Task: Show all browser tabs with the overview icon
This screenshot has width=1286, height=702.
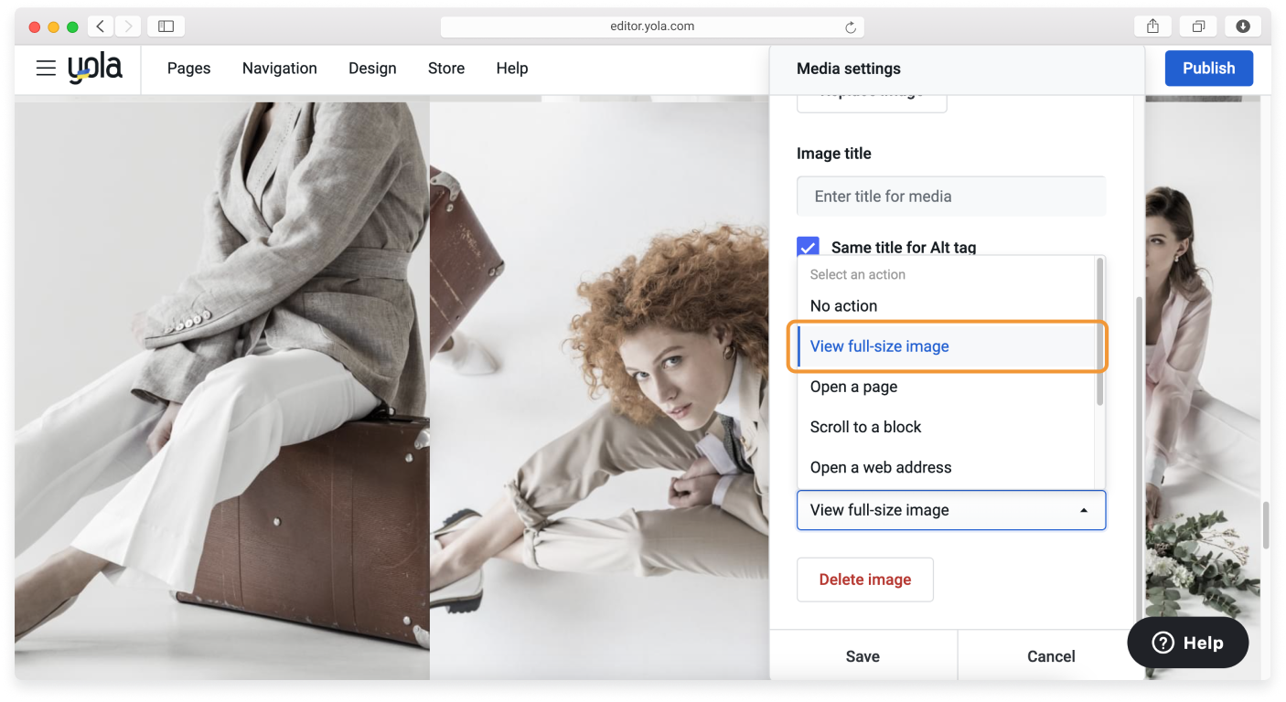Action: [x=1198, y=26]
